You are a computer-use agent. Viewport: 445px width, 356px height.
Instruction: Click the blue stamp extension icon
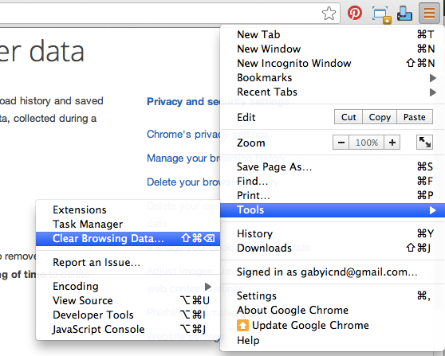[404, 14]
